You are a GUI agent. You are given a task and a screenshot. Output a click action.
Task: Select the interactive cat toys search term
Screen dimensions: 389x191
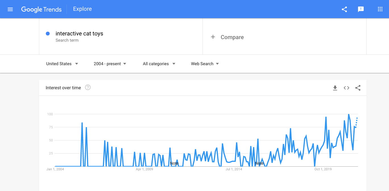pyautogui.click(x=79, y=33)
